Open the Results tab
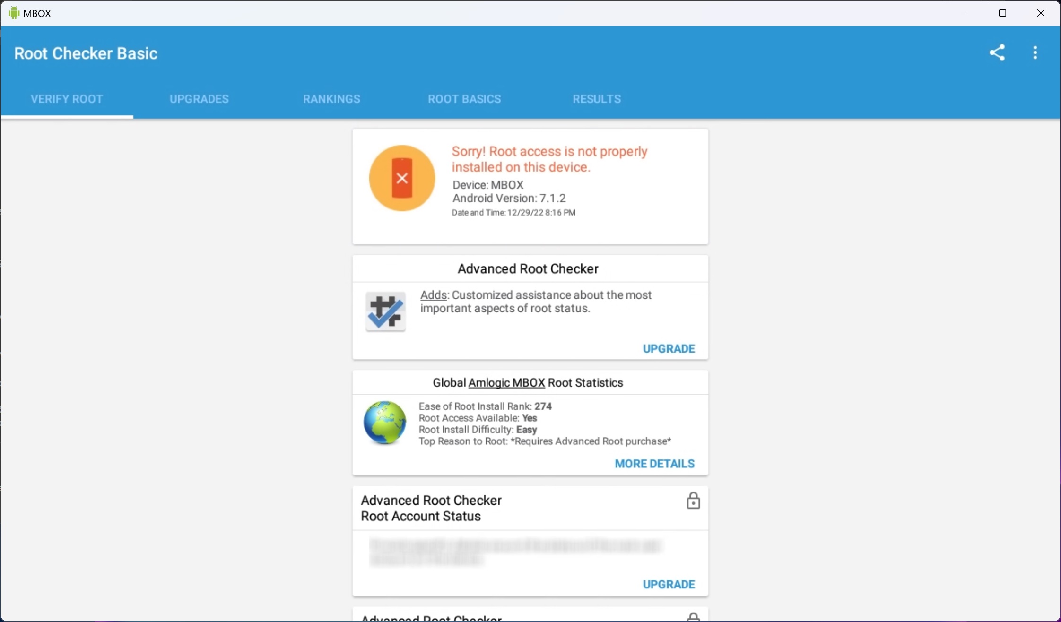Viewport: 1061px width, 622px height. point(597,99)
